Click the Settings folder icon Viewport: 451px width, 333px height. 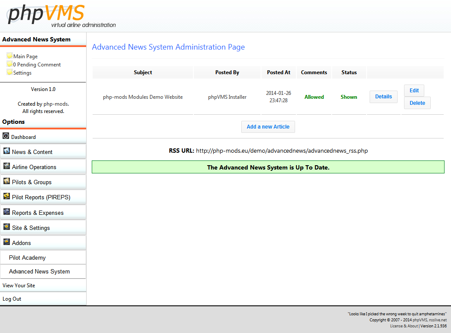(9, 72)
